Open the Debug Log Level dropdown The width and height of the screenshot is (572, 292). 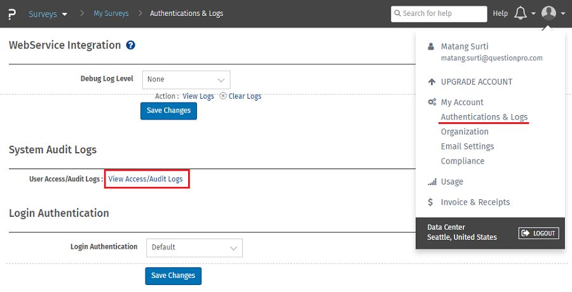click(186, 80)
